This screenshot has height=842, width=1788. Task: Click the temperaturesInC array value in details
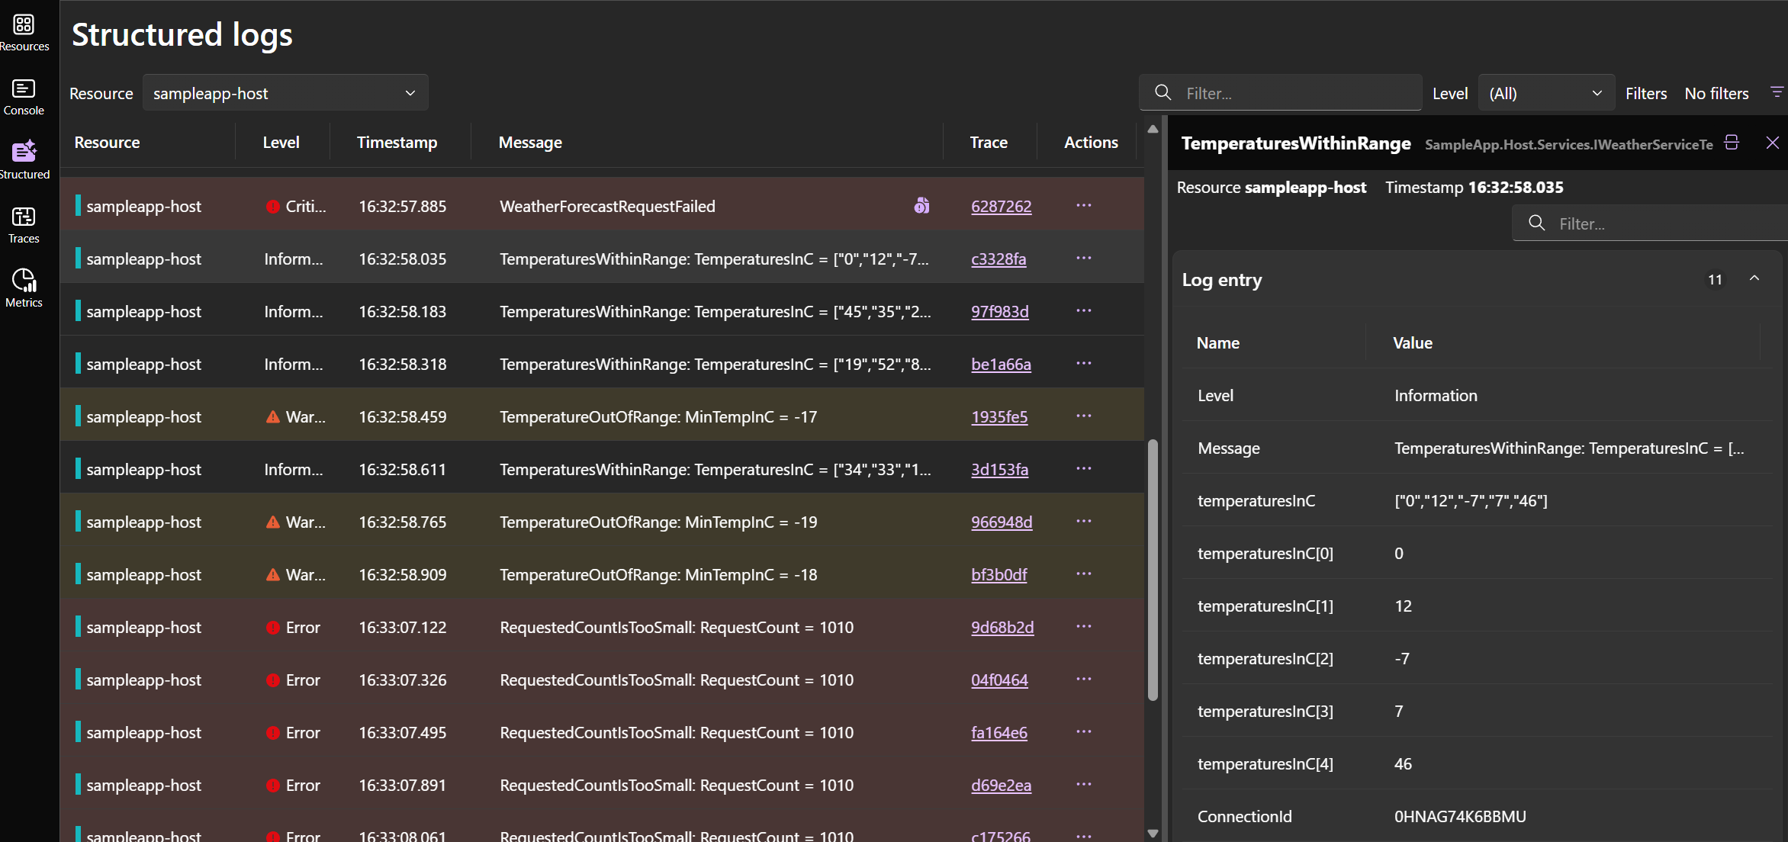(x=1471, y=500)
